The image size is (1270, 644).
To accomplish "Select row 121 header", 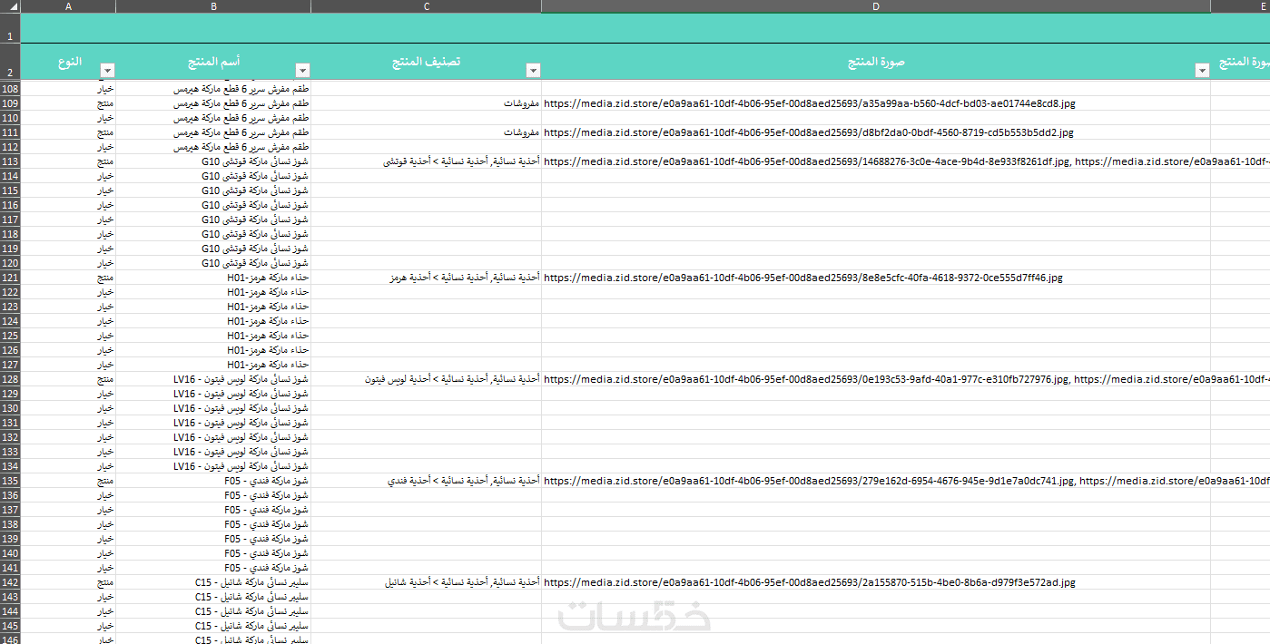I will pos(10,278).
